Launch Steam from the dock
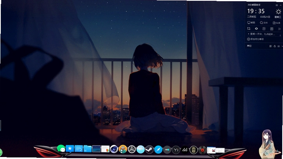 click(x=149, y=150)
